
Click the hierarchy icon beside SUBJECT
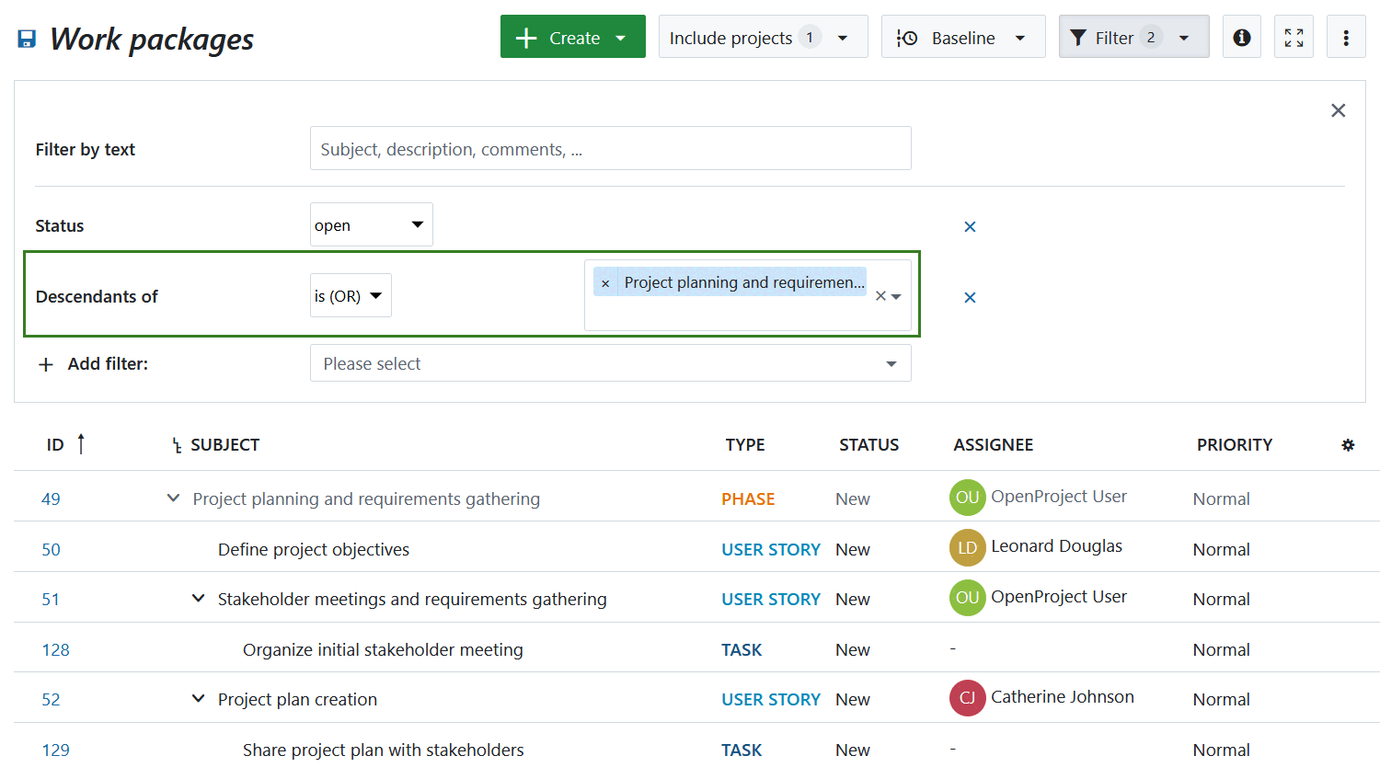tap(176, 444)
